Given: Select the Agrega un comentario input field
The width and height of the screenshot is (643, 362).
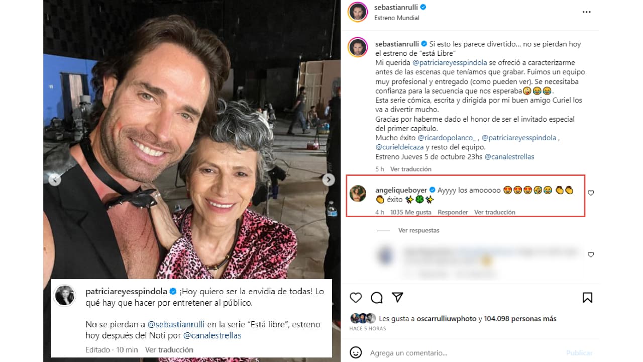Looking at the screenshot, I should pyautogui.click(x=427, y=352).
